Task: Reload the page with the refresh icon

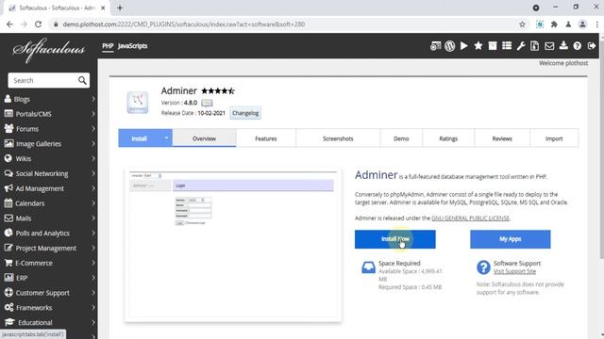Action: (x=38, y=24)
